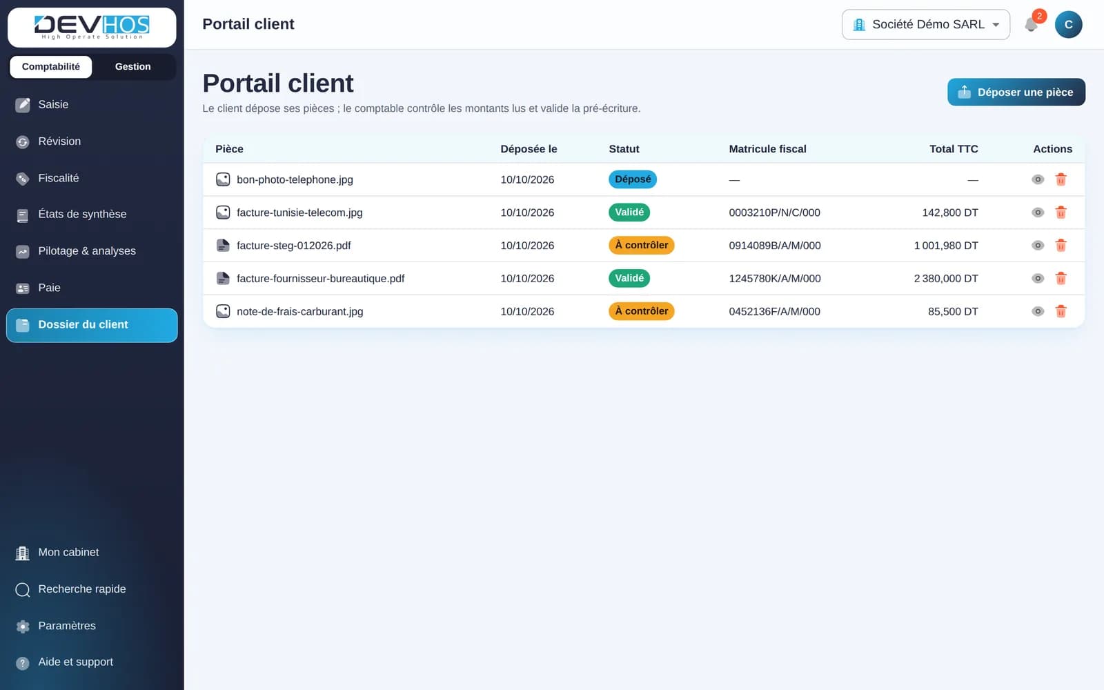Image resolution: width=1104 pixels, height=690 pixels.
Task: View note-de-frais-carburant.jpg with eye icon
Action: coord(1038,311)
